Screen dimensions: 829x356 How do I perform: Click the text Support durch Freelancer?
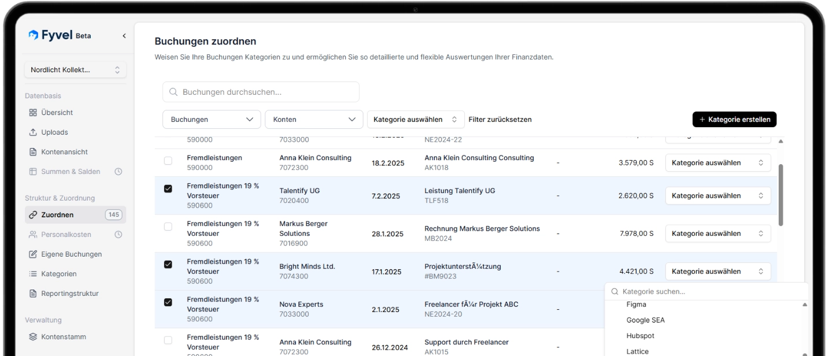(467, 342)
